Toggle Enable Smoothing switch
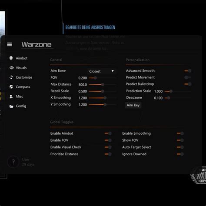 [180, 133]
